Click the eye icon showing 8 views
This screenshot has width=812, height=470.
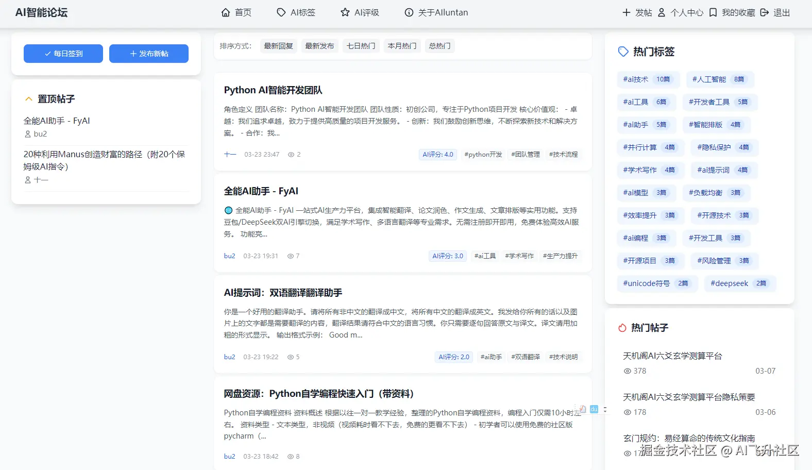click(291, 457)
